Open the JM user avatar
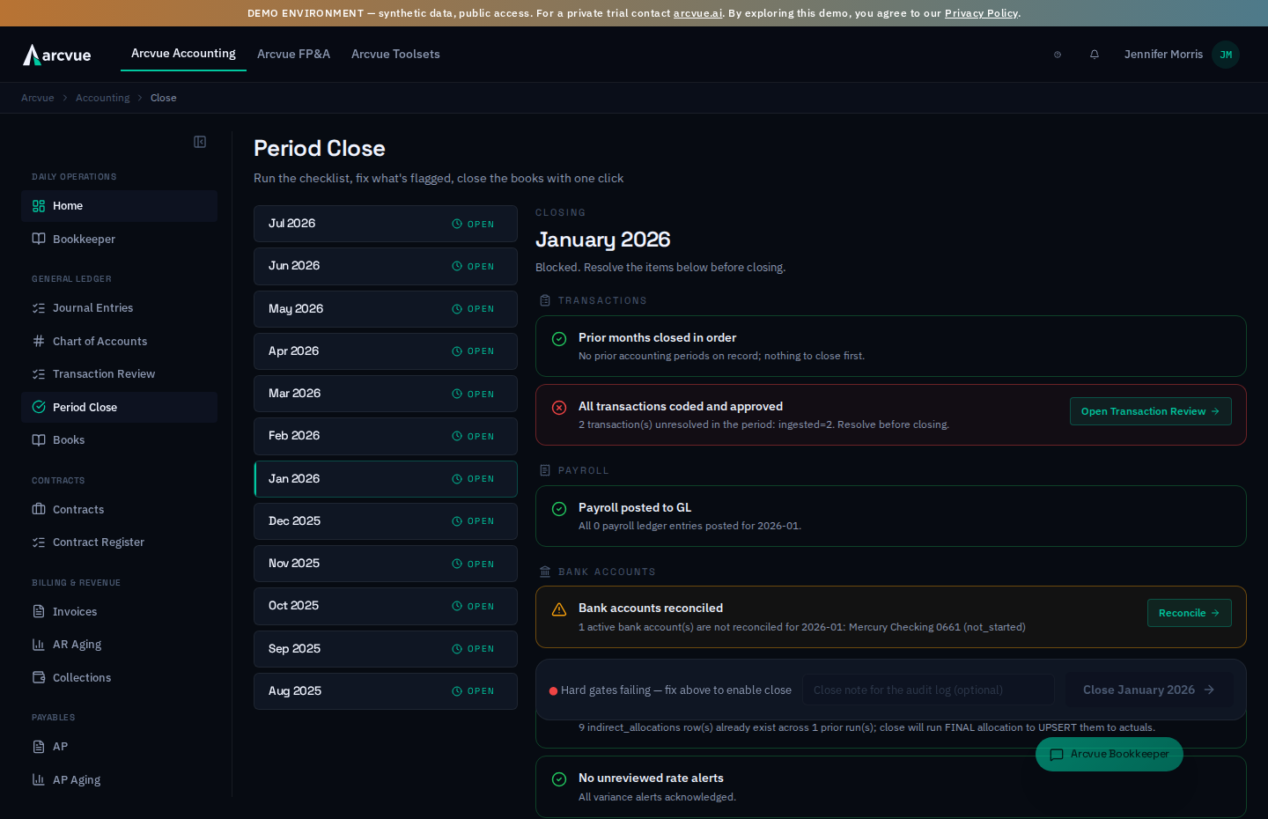The height and width of the screenshot is (819, 1268). point(1226,55)
